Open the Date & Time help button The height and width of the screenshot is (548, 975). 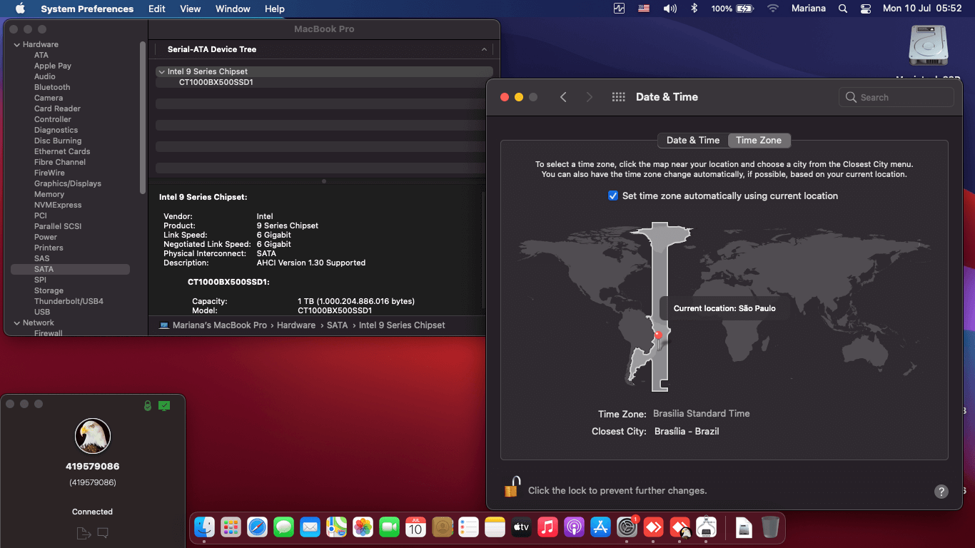coord(941,491)
